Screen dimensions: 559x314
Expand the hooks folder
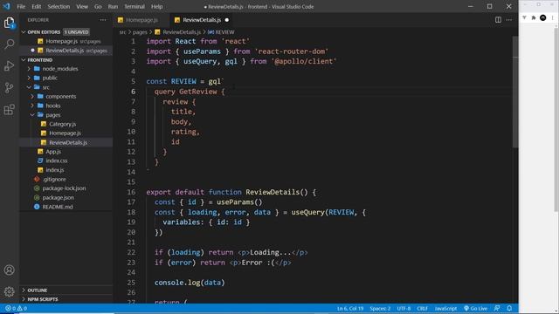tap(66, 106)
